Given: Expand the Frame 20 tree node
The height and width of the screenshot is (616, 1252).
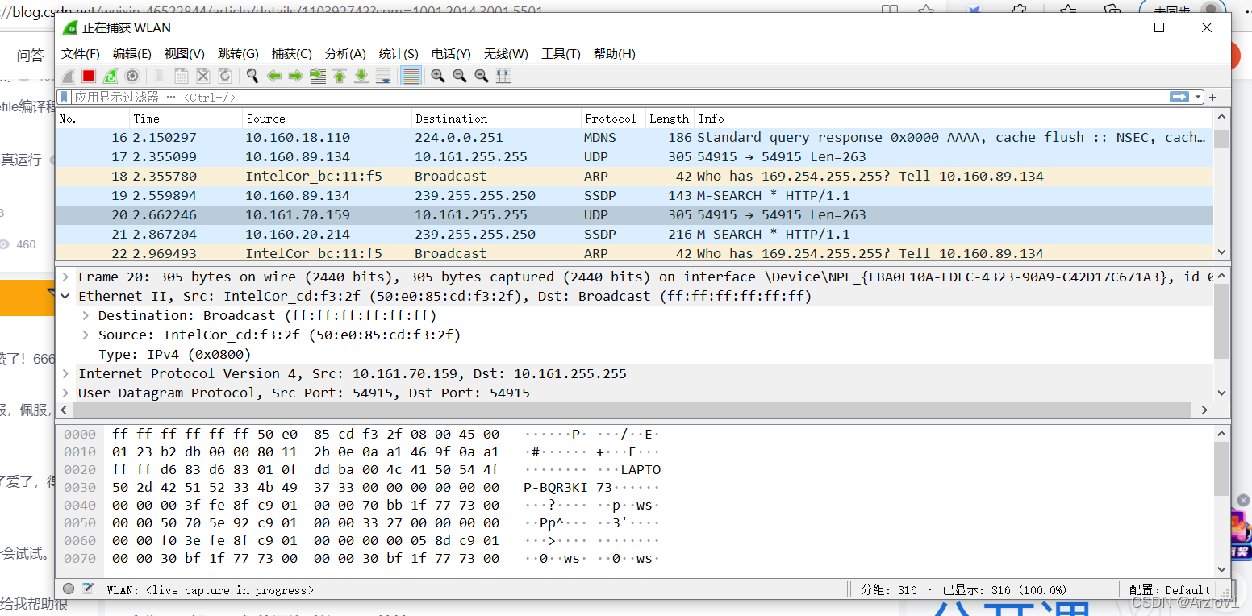Looking at the screenshot, I should 66,277.
